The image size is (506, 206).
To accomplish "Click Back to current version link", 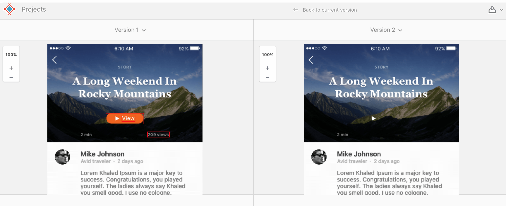I will pyautogui.click(x=330, y=10).
